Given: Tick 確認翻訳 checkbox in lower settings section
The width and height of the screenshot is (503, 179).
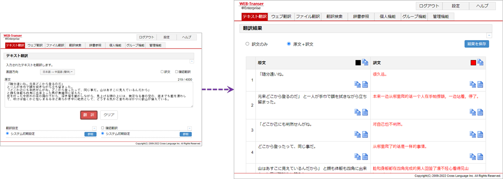Looking at the screenshot, I should tap(102, 128).
